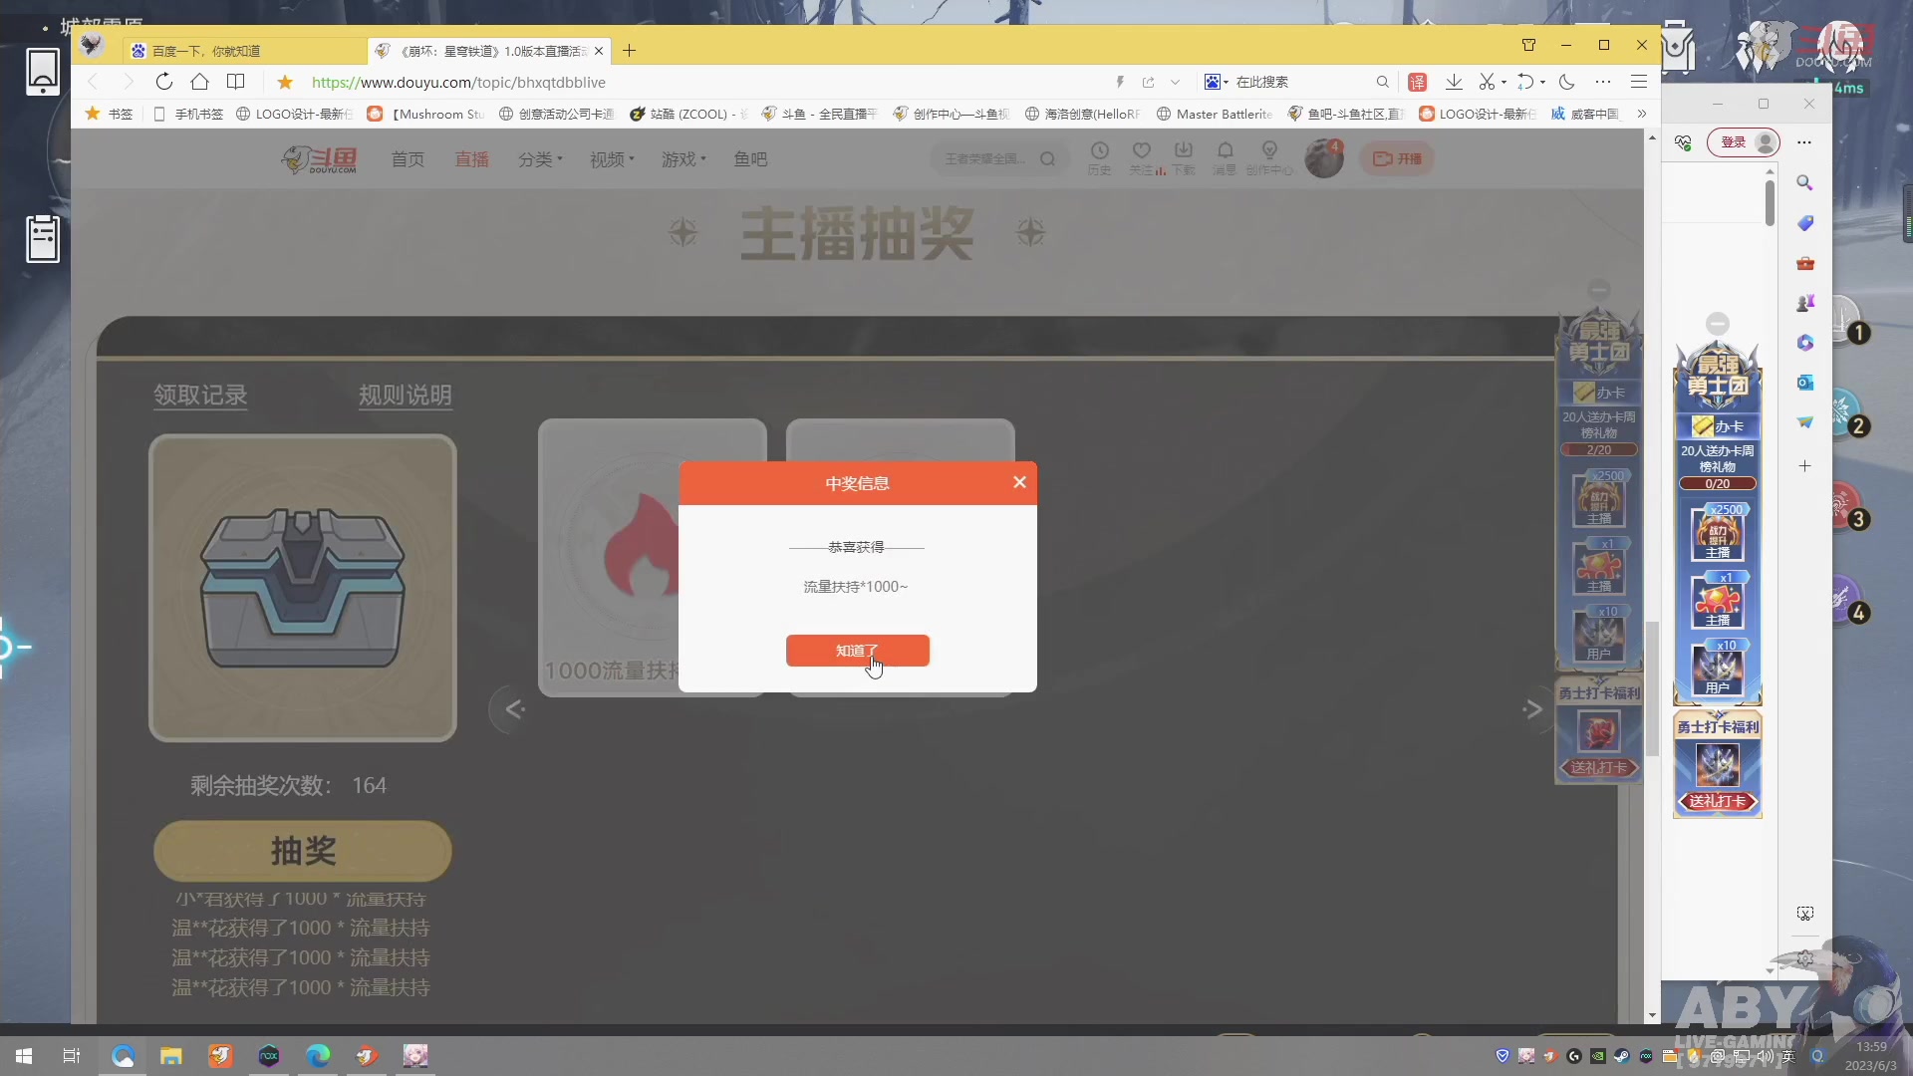The width and height of the screenshot is (1913, 1076).
Task: Open the Master Battlerite bookmark
Action: pyautogui.click(x=1214, y=114)
